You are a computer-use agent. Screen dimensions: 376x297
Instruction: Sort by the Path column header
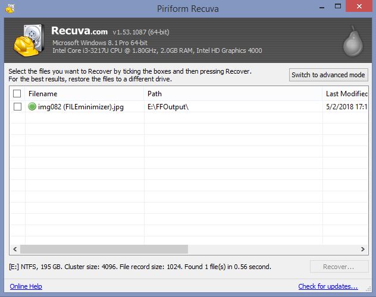tap(233, 94)
